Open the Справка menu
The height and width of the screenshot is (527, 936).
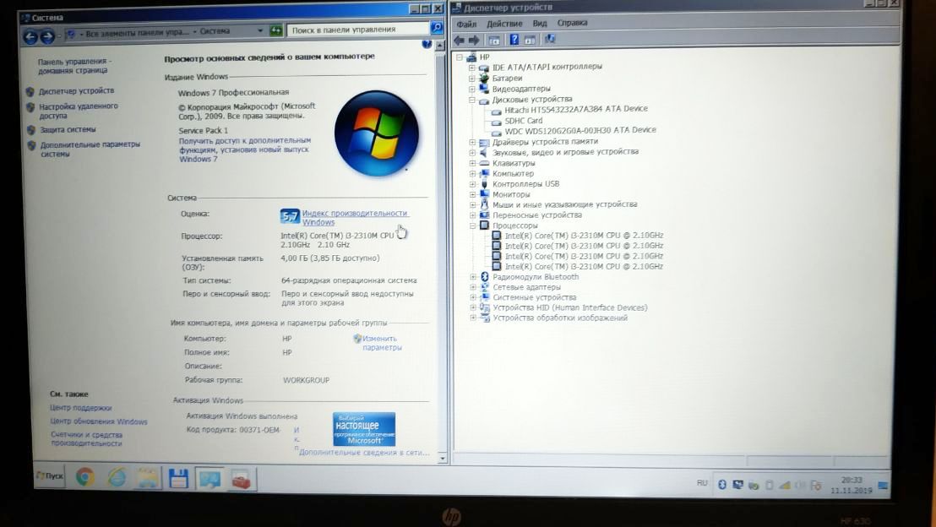(x=572, y=23)
